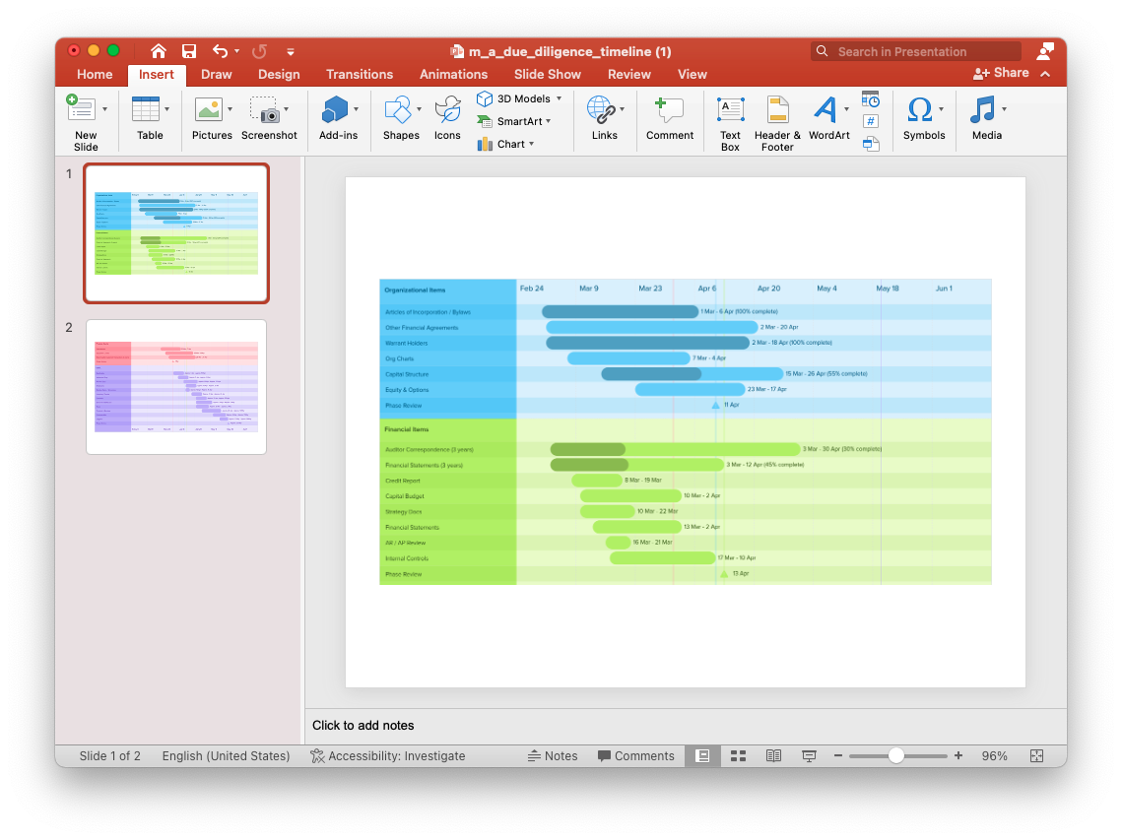Expand the Pictures dropdown arrow
This screenshot has height=840, width=1122.
(x=230, y=109)
